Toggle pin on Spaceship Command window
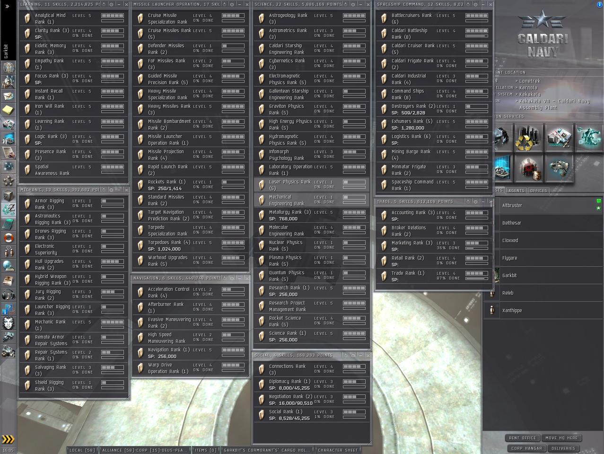Image resolution: width=604 pixels, height=454 pixels. (x=468, y=4)
